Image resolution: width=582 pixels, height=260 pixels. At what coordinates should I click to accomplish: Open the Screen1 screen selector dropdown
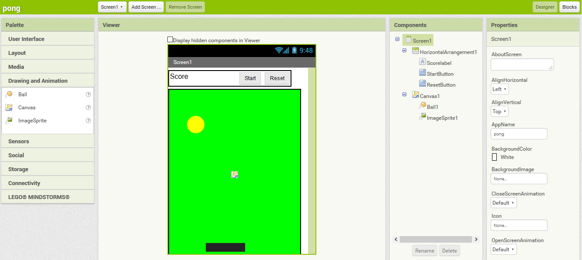click(112, 7)
